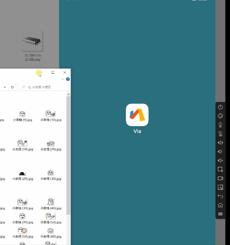Click the dashed-square arrow resize icon
The height and width of the screenshot is (245, 230).
tap(220, 187)
